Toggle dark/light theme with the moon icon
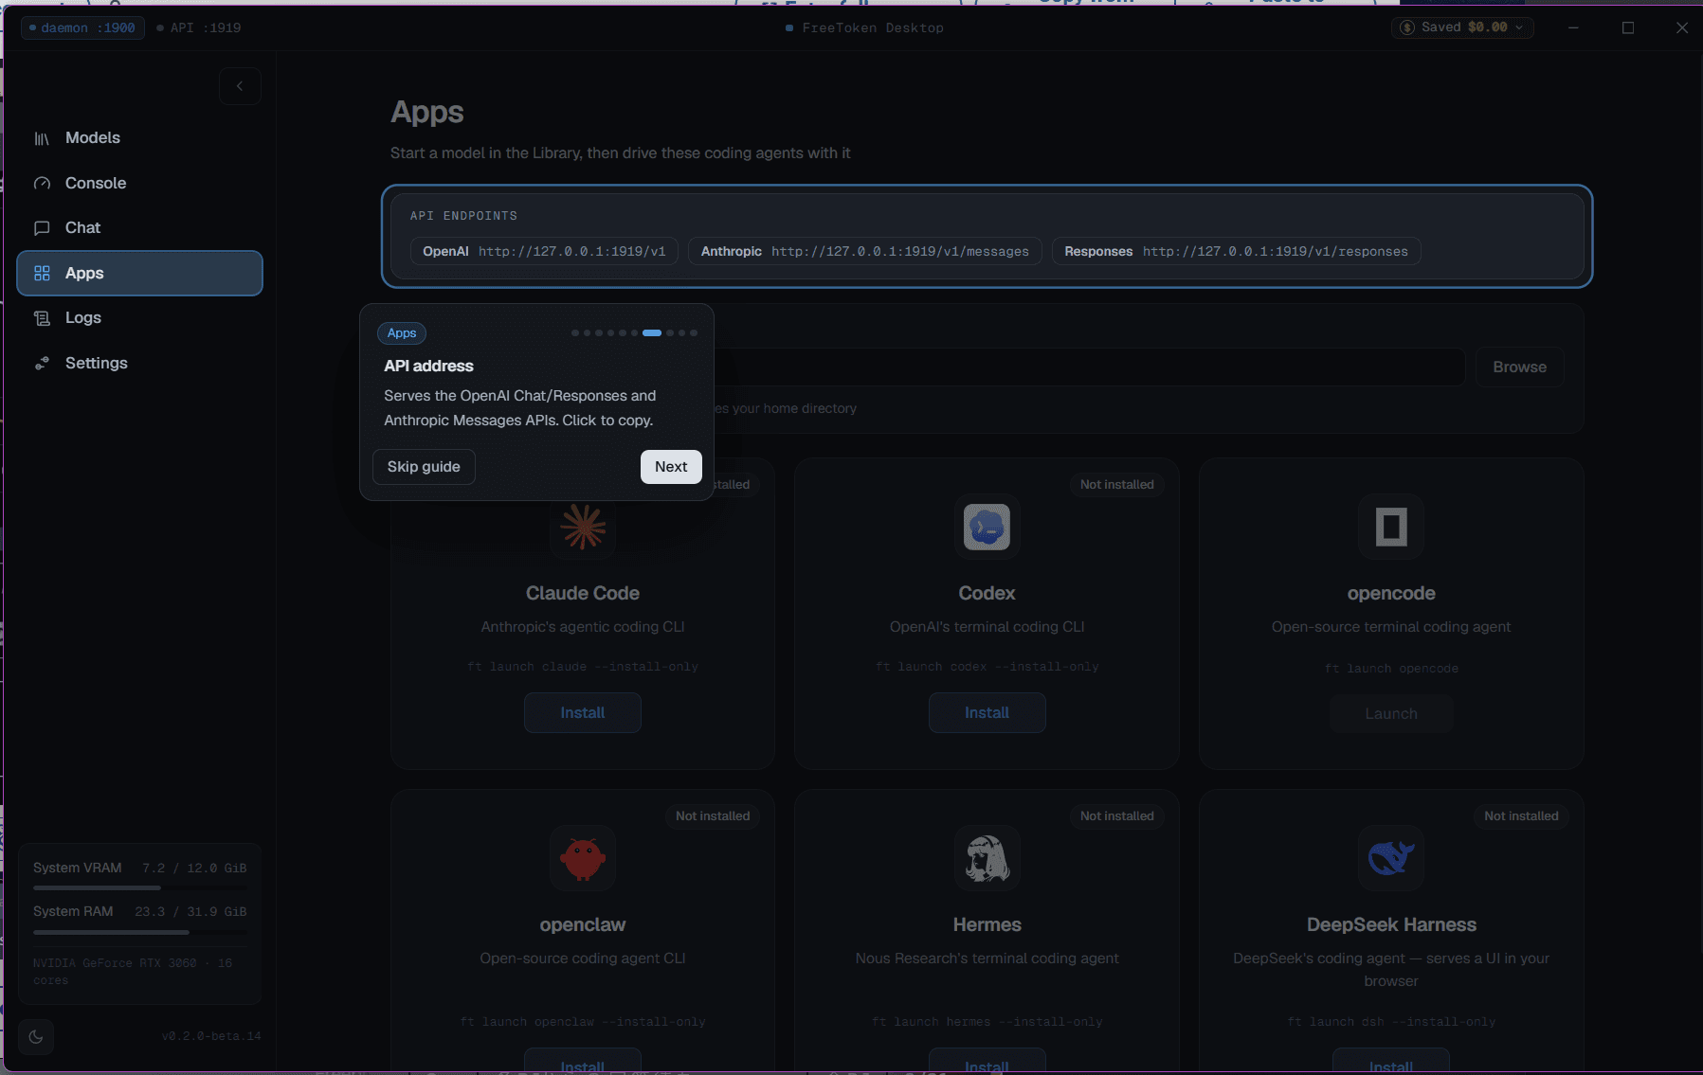Screen dimensions: 1703x1075 tap(36, 1036)
